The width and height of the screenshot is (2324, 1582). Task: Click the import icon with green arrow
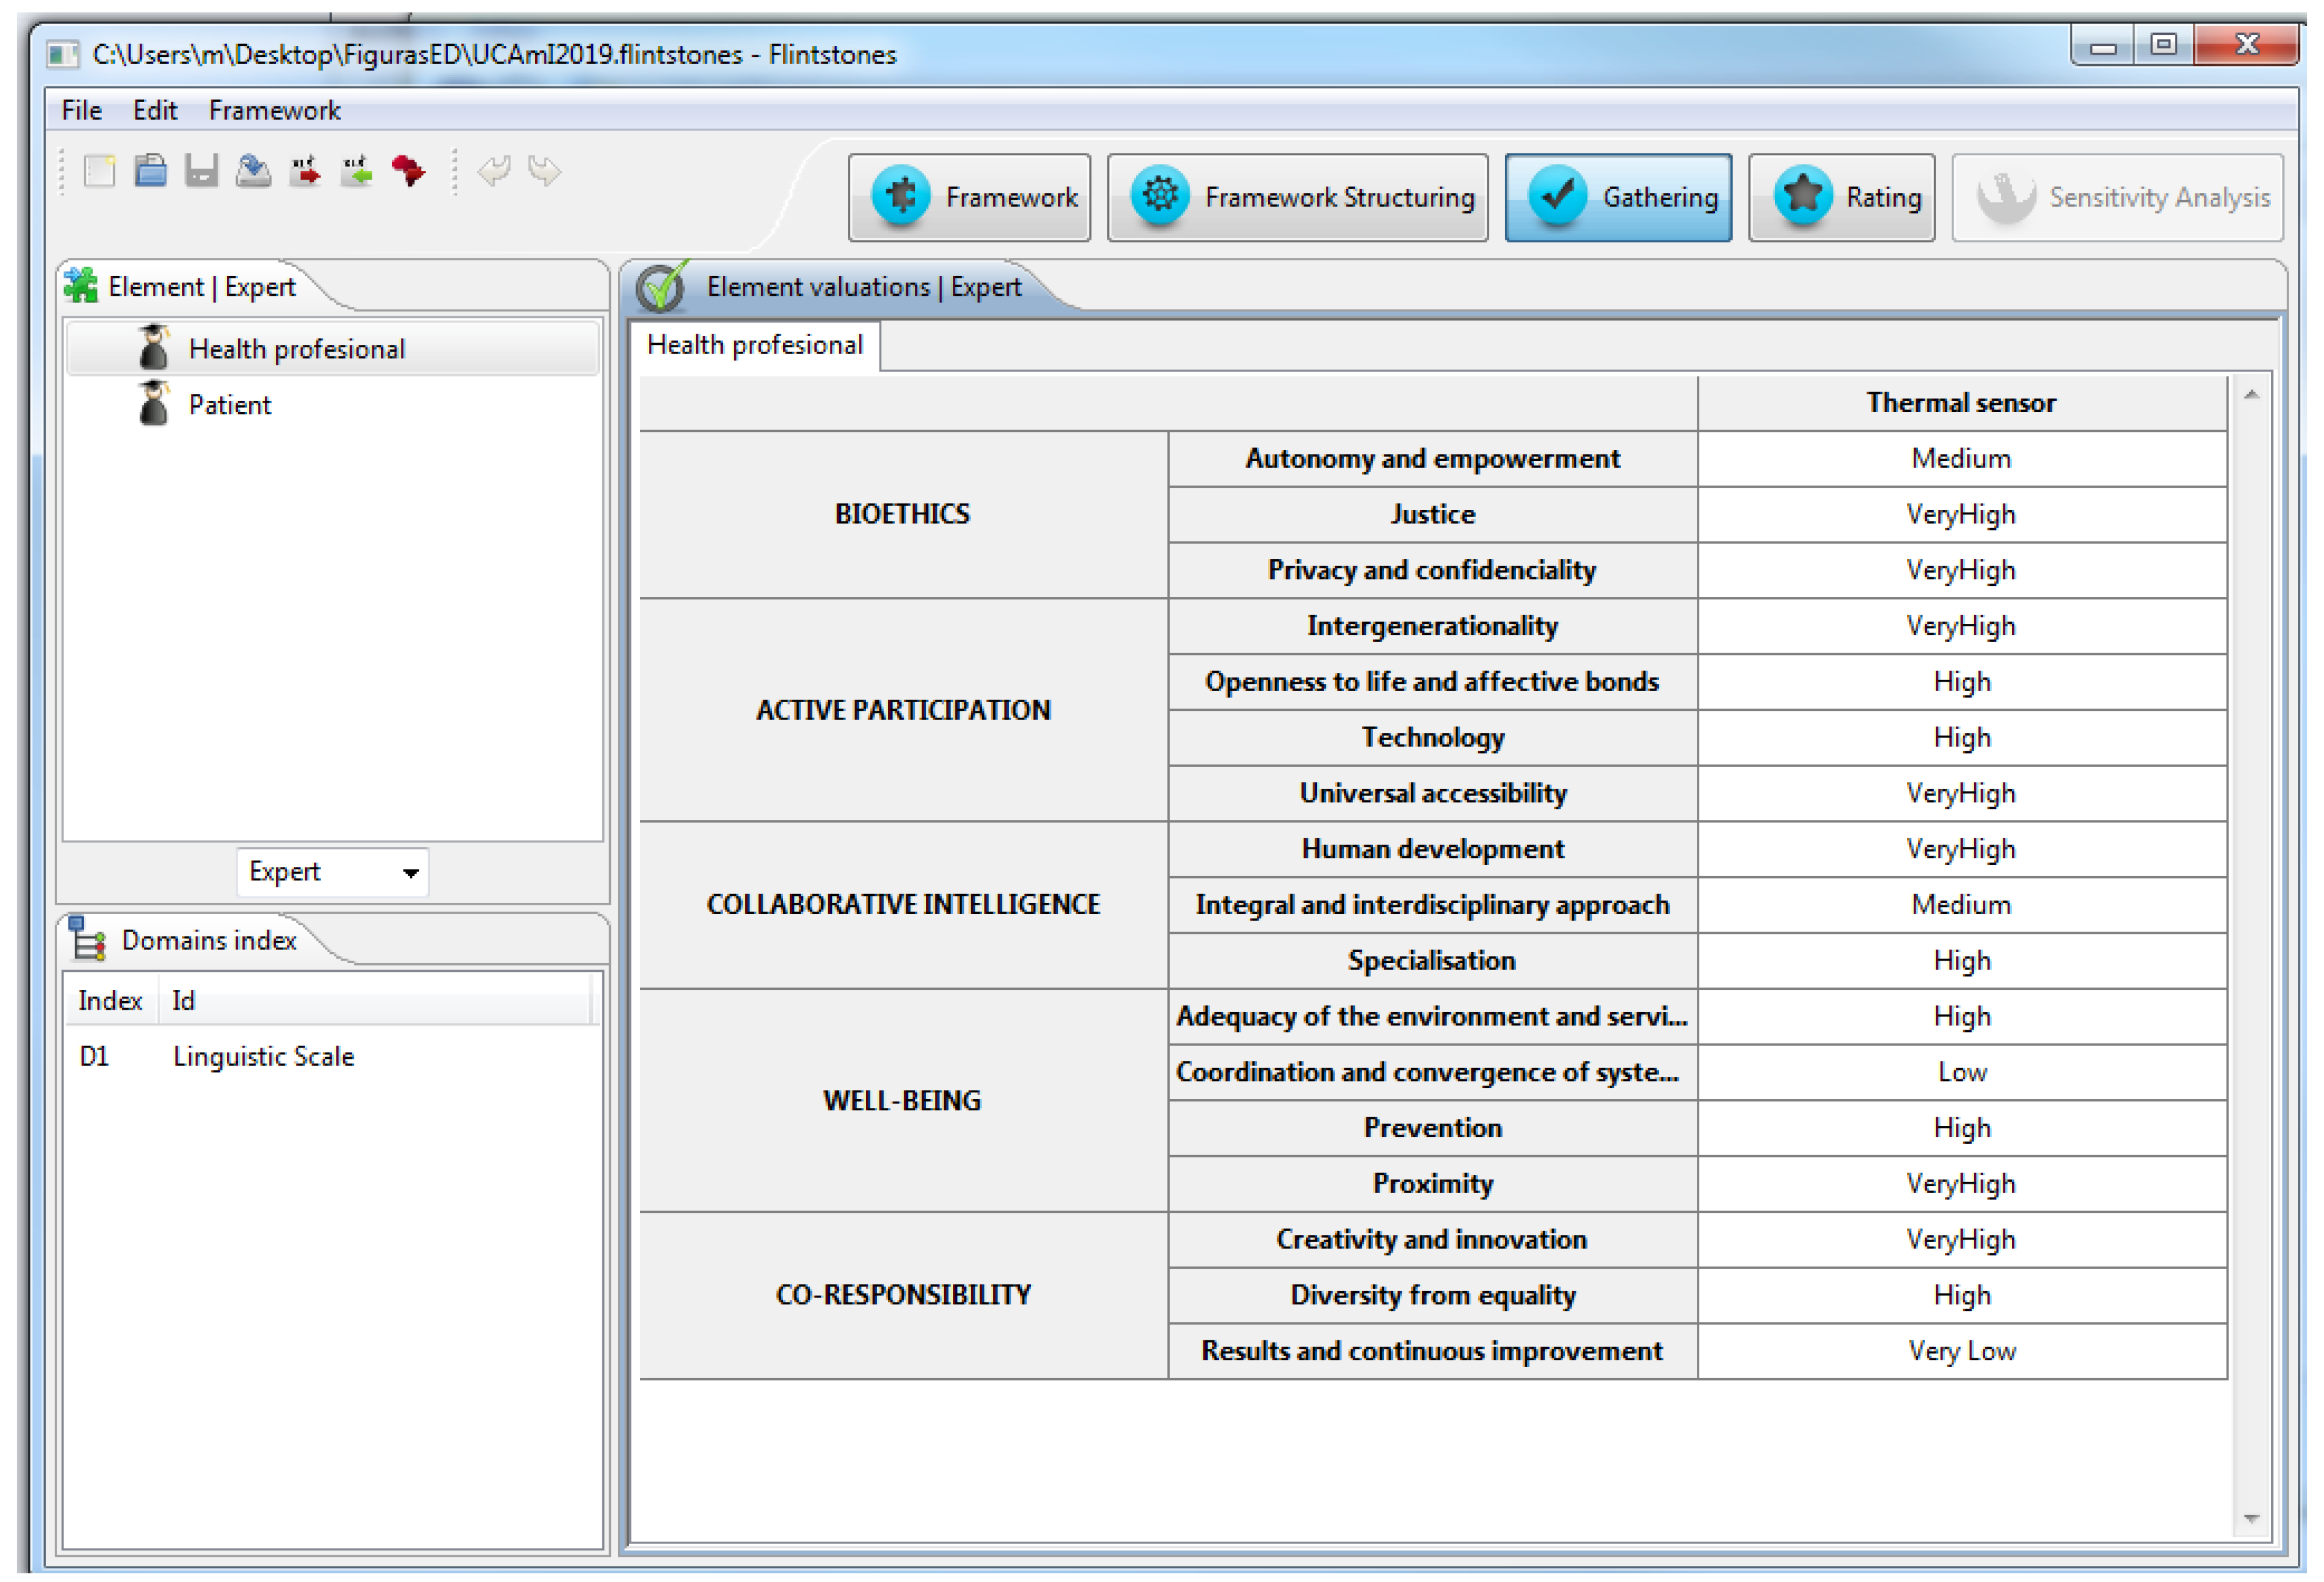(x=356, y=171)
